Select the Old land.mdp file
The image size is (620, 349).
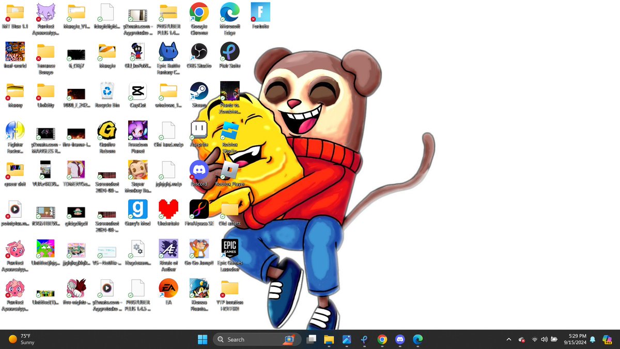tap(168, 134)
